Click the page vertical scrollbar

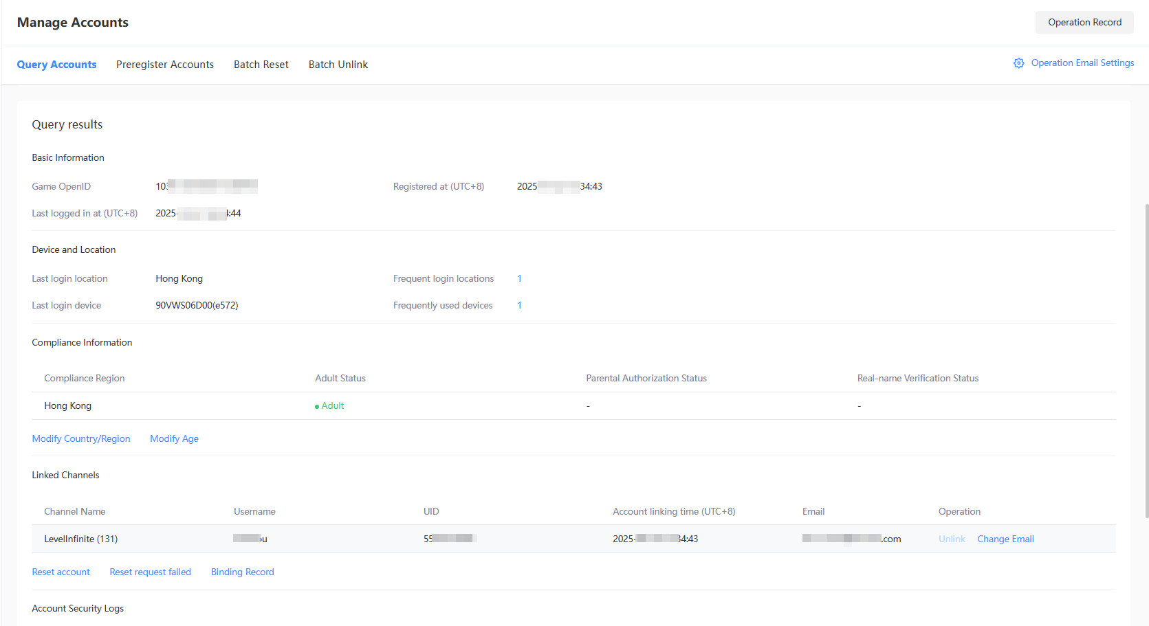click(1146, 357)
